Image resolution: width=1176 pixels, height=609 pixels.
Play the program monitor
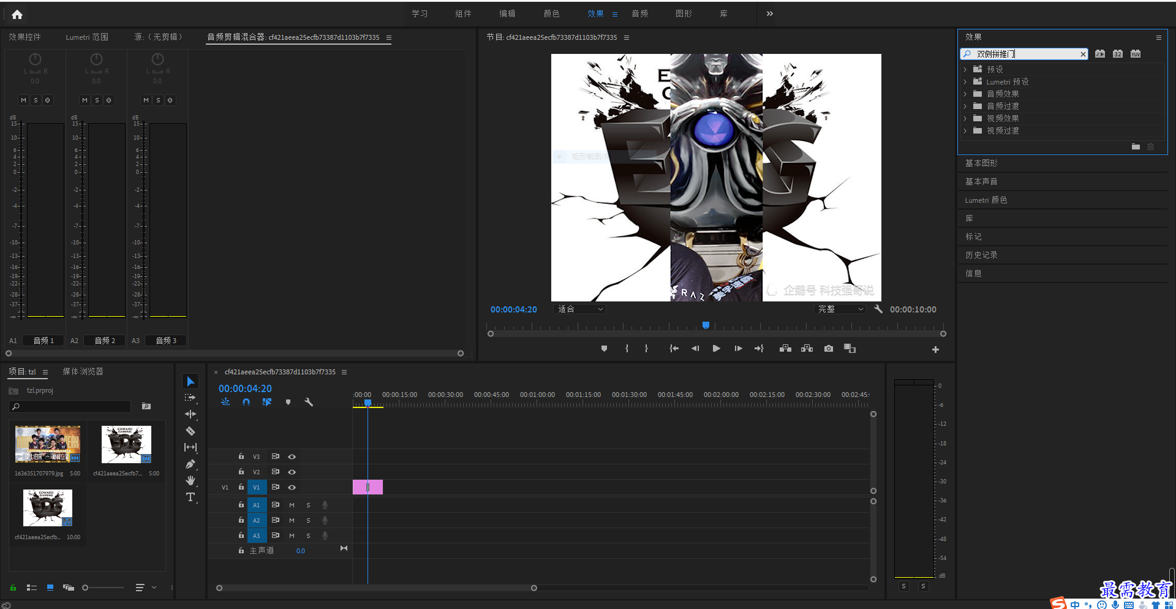click(x=716, y=349)
